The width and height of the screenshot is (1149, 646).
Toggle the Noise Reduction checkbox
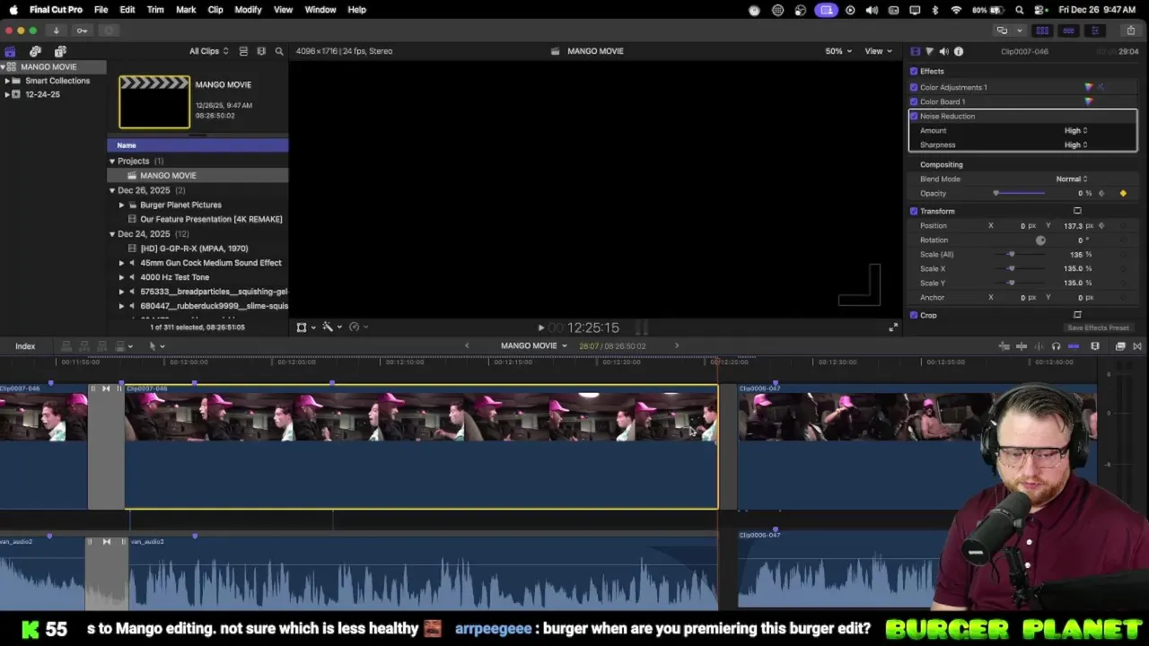pos(914,116)
